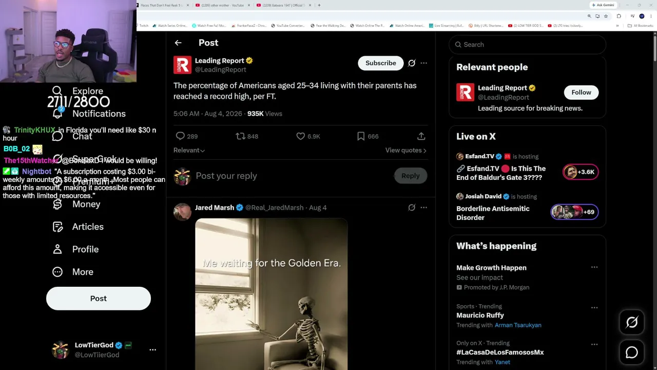Open the skeleton 'Golden Era' image

(x=271, y=294)
